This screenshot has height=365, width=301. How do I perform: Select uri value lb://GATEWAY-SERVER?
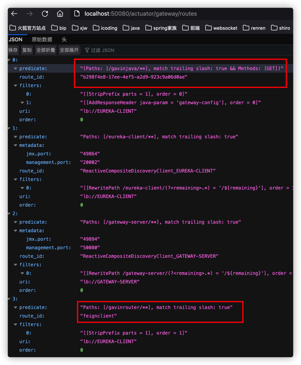click(110, 282)
